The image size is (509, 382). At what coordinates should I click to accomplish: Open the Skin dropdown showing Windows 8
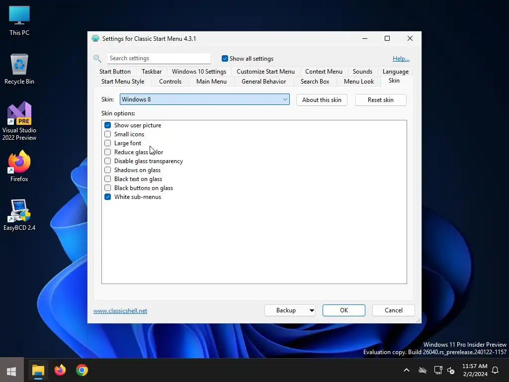point(204,99)
